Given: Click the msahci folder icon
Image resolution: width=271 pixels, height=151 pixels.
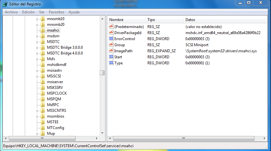Looking at the screenshot, I should (x=43, y=30).
